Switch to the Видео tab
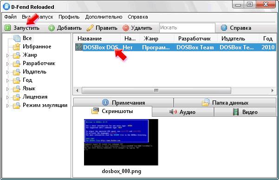Image resolution: width=279 pixels, height=180 pixels. (x=245, y=112)
